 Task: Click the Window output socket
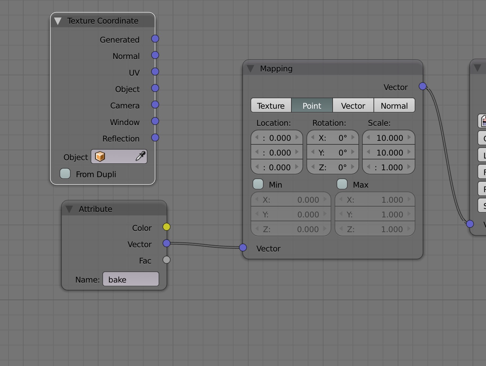155,121
